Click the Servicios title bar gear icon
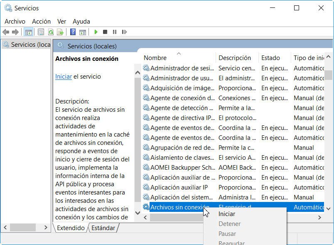 point(8,8)
